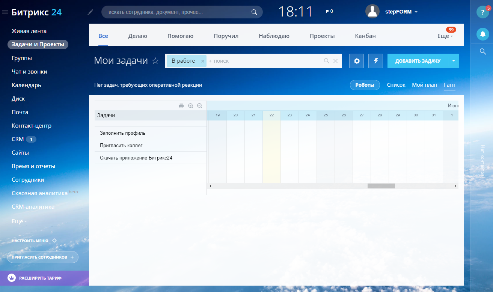
Task: Click the lightning bolt button
Action: point(375,61)
